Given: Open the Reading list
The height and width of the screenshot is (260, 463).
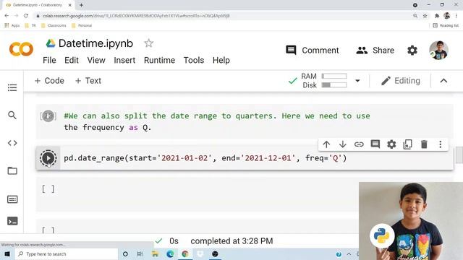Looking at the screenshot, I should pyautogui.click(x=446, y=26).
